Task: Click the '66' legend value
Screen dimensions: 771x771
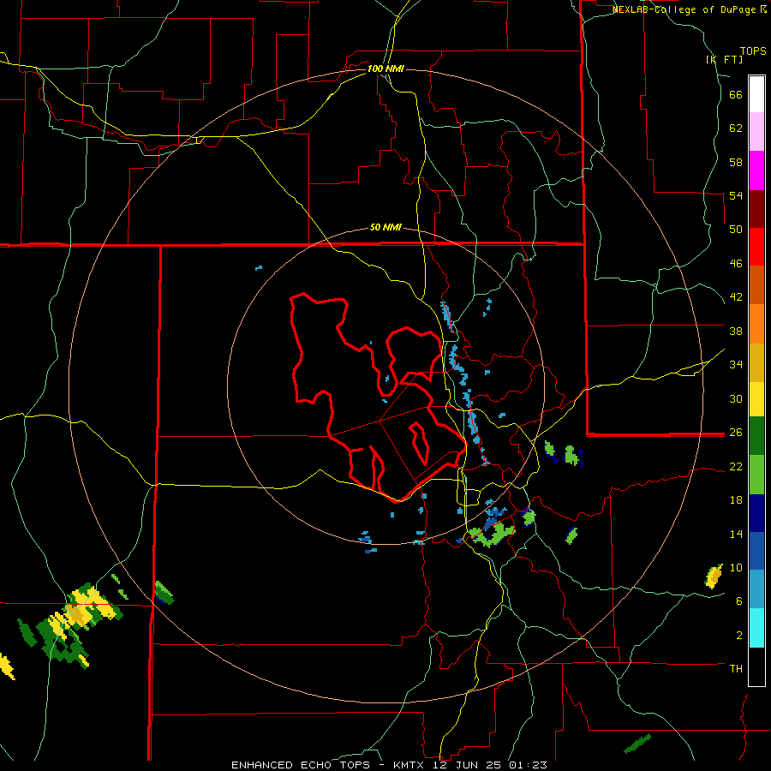Action: pos(736,95)
